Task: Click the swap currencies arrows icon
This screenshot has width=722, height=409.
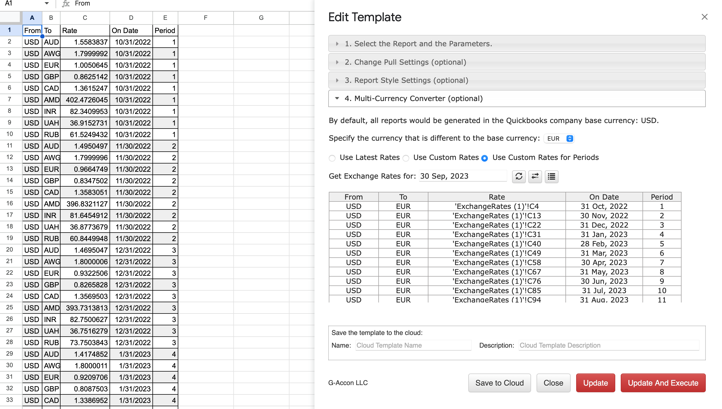Action: coord(535,176)
